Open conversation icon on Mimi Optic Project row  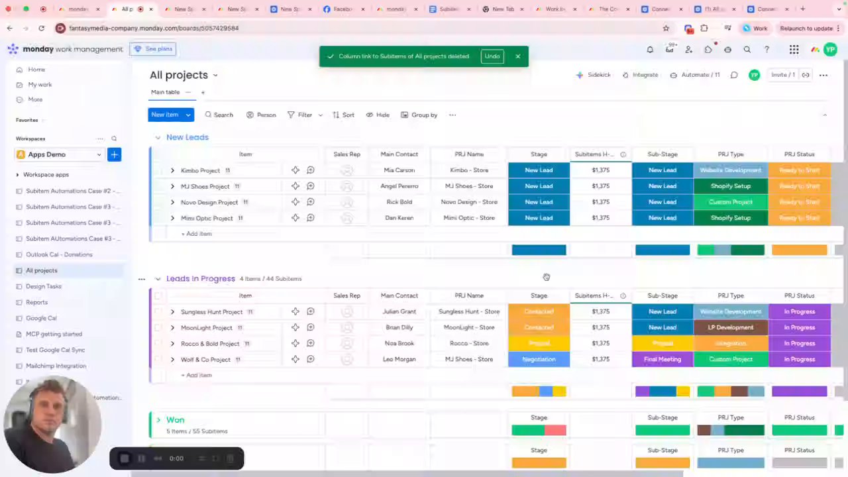tap(310, 218)
